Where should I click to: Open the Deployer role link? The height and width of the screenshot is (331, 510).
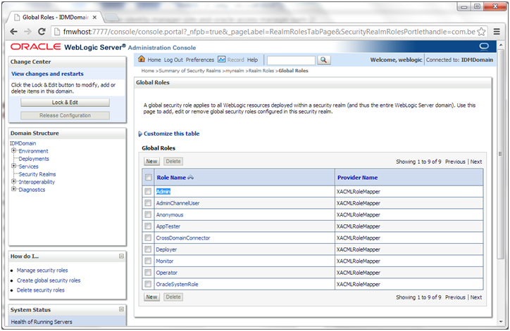tap(166, 249)
